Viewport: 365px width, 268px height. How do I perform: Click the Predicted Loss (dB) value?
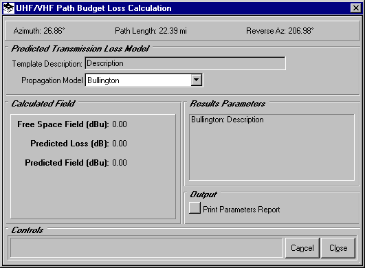pyautogui.click(x=120, y=144)
